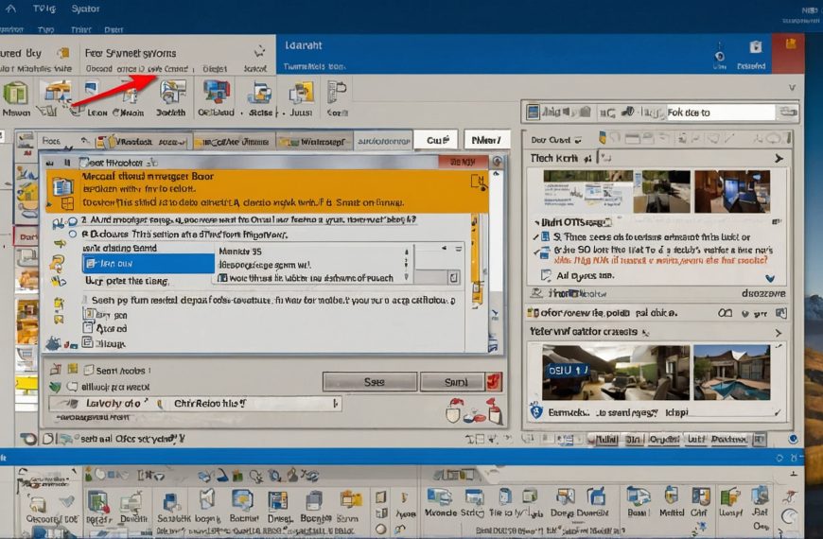Toggle the 'Seon Aoobs' checkbox

89,370
